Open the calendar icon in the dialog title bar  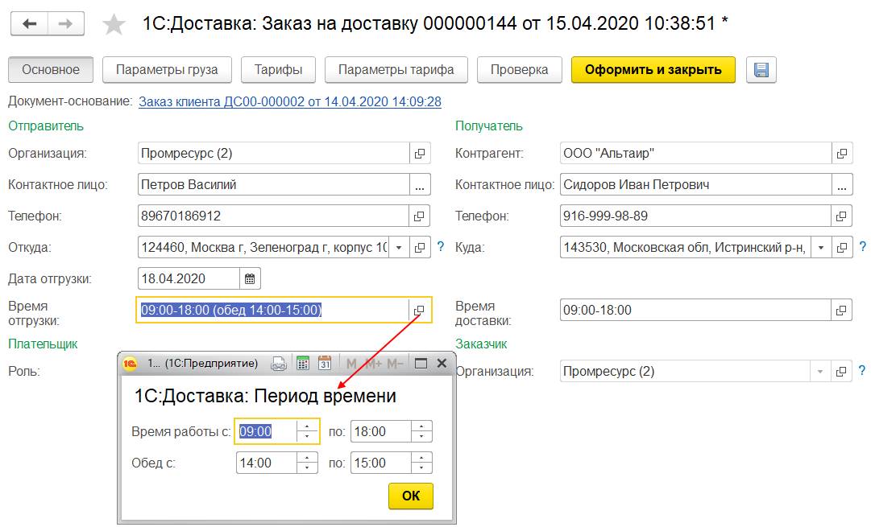tap(325, 364)
